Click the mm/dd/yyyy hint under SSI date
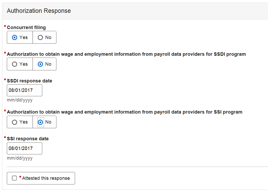 point(20,158)
